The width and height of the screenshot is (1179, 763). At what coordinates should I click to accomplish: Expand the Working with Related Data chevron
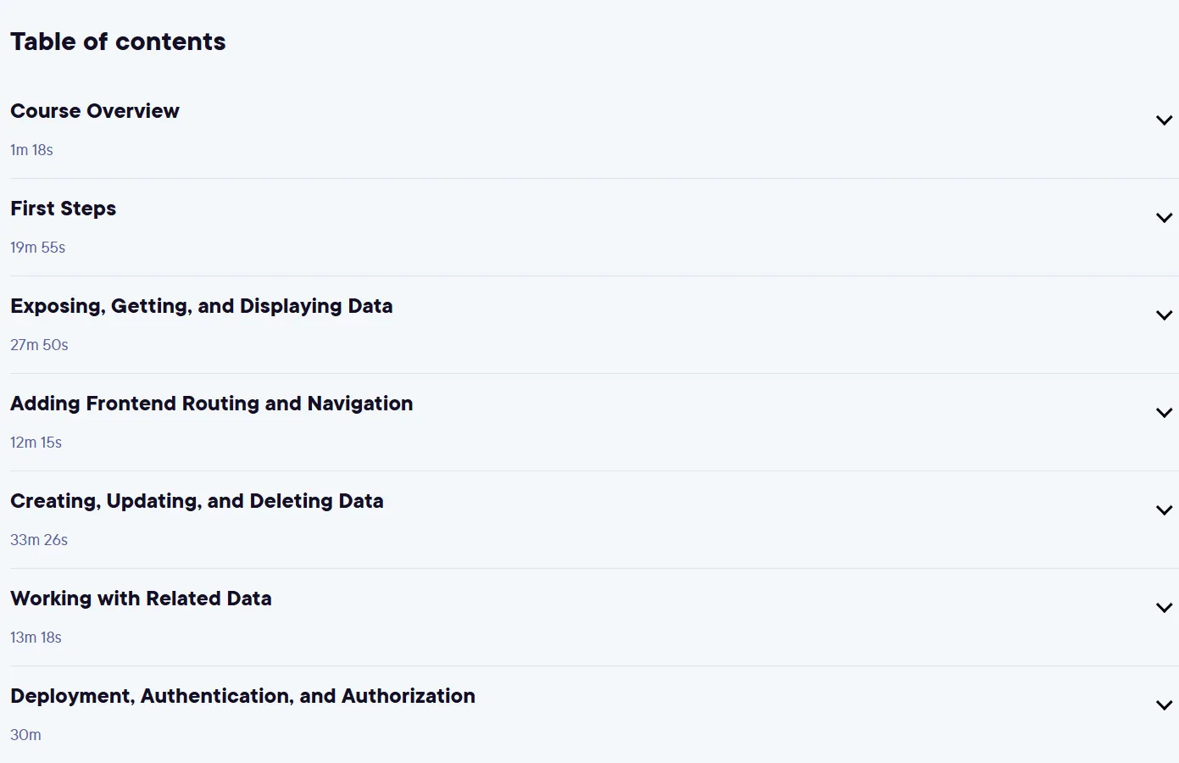pos(1164,608)
